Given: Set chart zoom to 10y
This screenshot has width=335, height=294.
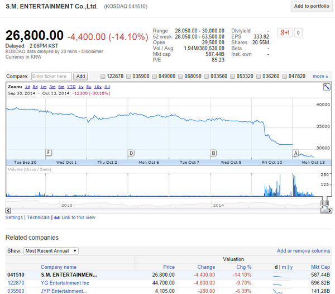Looking at the screenshot, I should point(98,87).
